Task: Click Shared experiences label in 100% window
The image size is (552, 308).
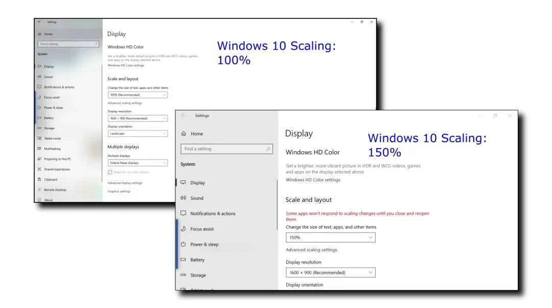Action: pos(57,169)
